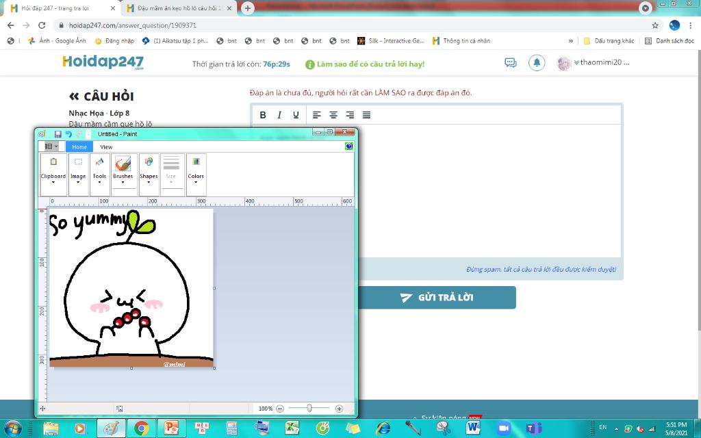701x438 pixels.
Task: Open Excel from the taskbar
Action: (x=292, y=428)
